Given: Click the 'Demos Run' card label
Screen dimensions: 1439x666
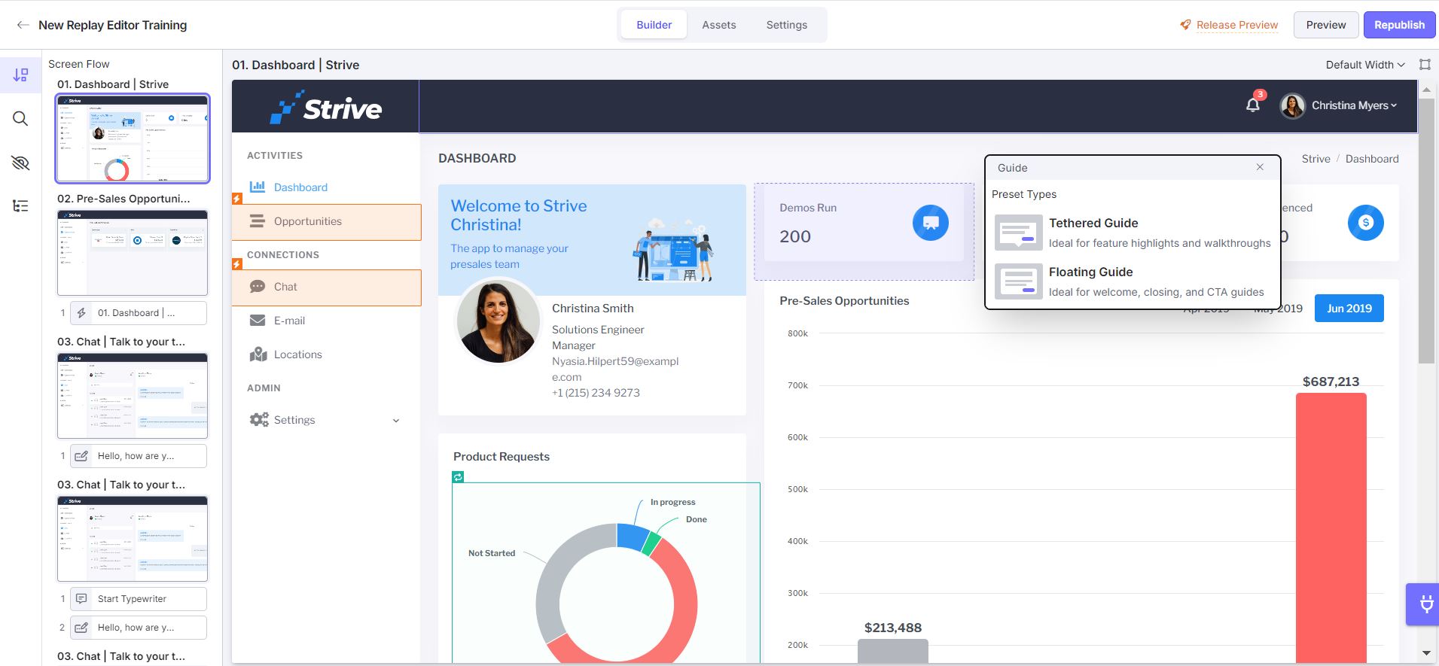Looking at the screenshot, I should (808, 208).
